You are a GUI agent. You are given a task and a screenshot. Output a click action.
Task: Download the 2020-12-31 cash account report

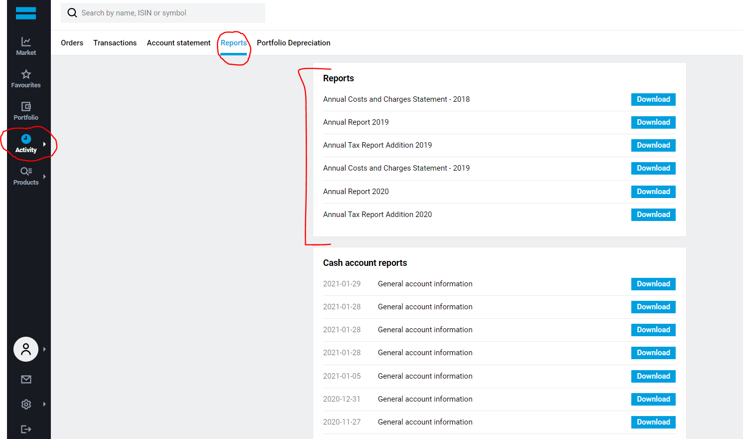[653, 399]
